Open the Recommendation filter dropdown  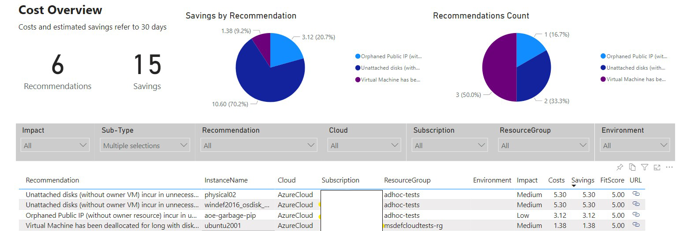pos(259,145)
